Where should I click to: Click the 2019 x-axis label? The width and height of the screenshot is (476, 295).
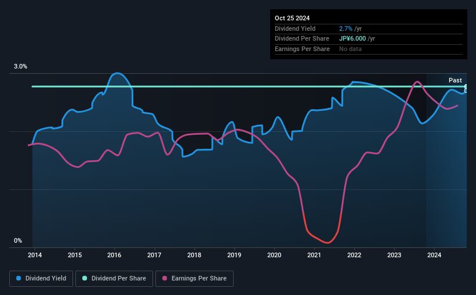234,255
